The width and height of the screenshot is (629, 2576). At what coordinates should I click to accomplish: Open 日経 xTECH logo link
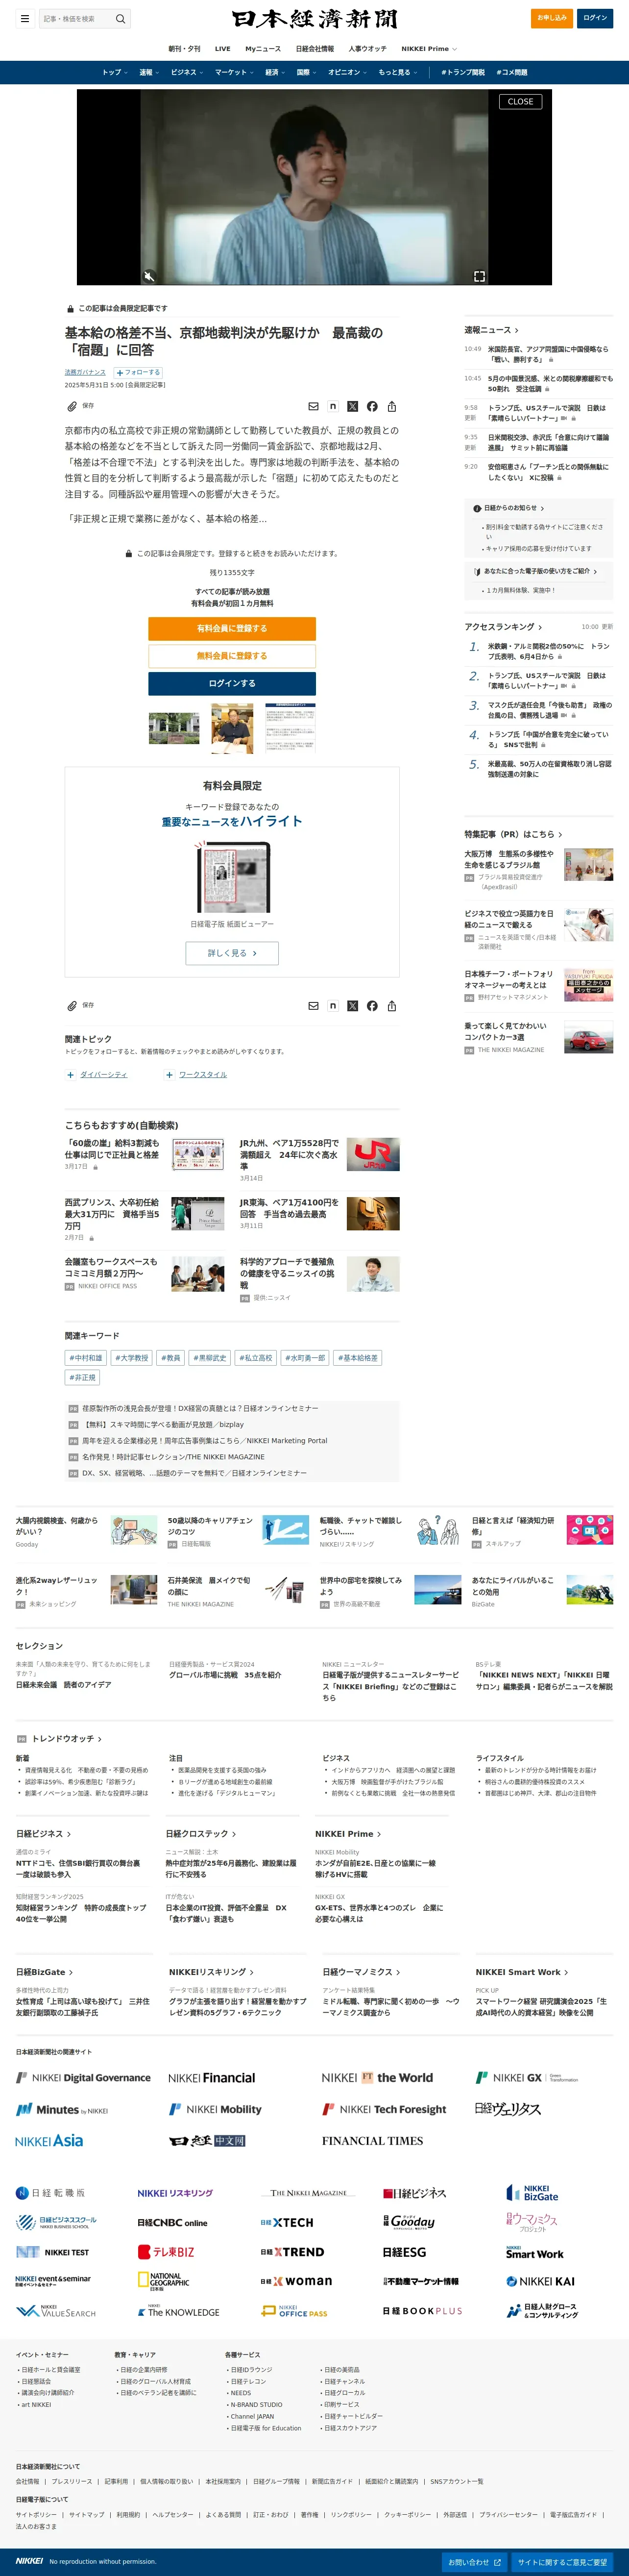tap(287, 2222)
